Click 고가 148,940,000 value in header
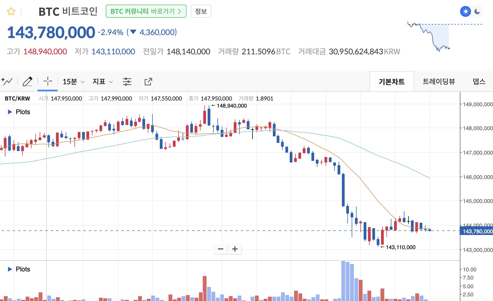The image size is (493, 301). point(45,52)
